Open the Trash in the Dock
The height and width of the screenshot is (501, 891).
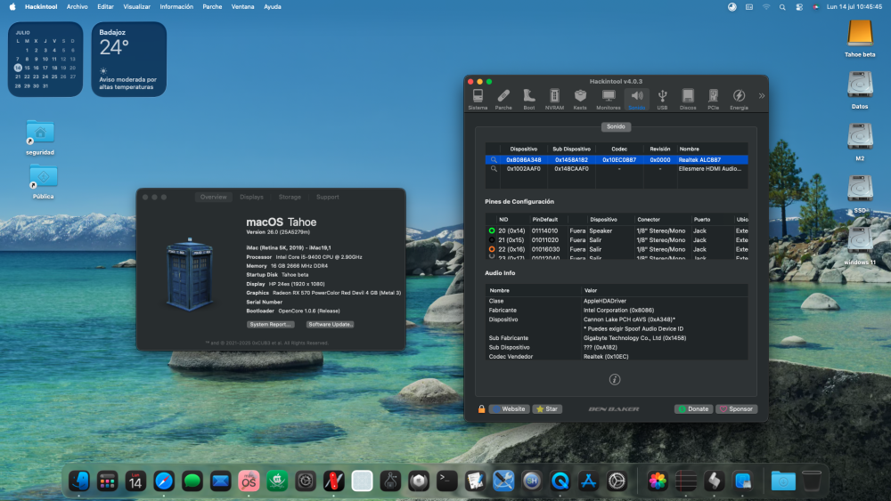tap(812, 481)
